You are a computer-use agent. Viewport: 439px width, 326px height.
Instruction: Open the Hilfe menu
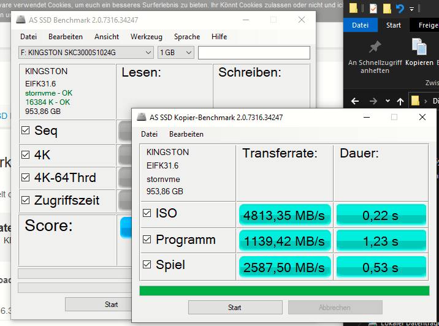(x=219, y=37)
